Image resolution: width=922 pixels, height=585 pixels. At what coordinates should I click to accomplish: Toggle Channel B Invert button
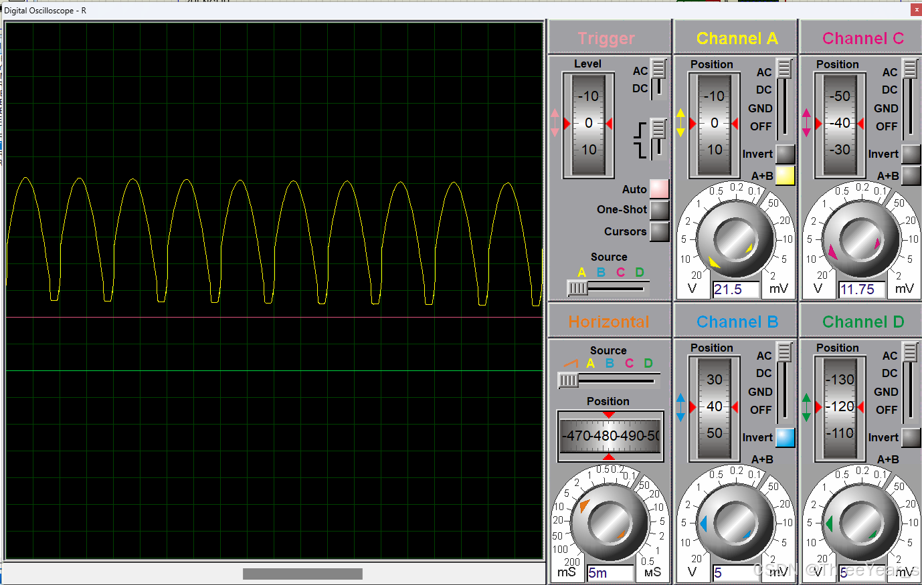click(x=785, y=437)
